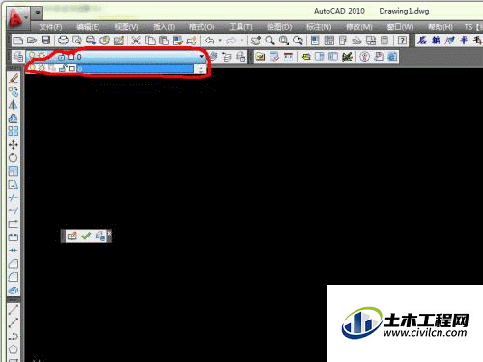The height and width of the screenshot is (362, 483).
Task: Open the 视图(V) menu
Action: tap(127, 27)
